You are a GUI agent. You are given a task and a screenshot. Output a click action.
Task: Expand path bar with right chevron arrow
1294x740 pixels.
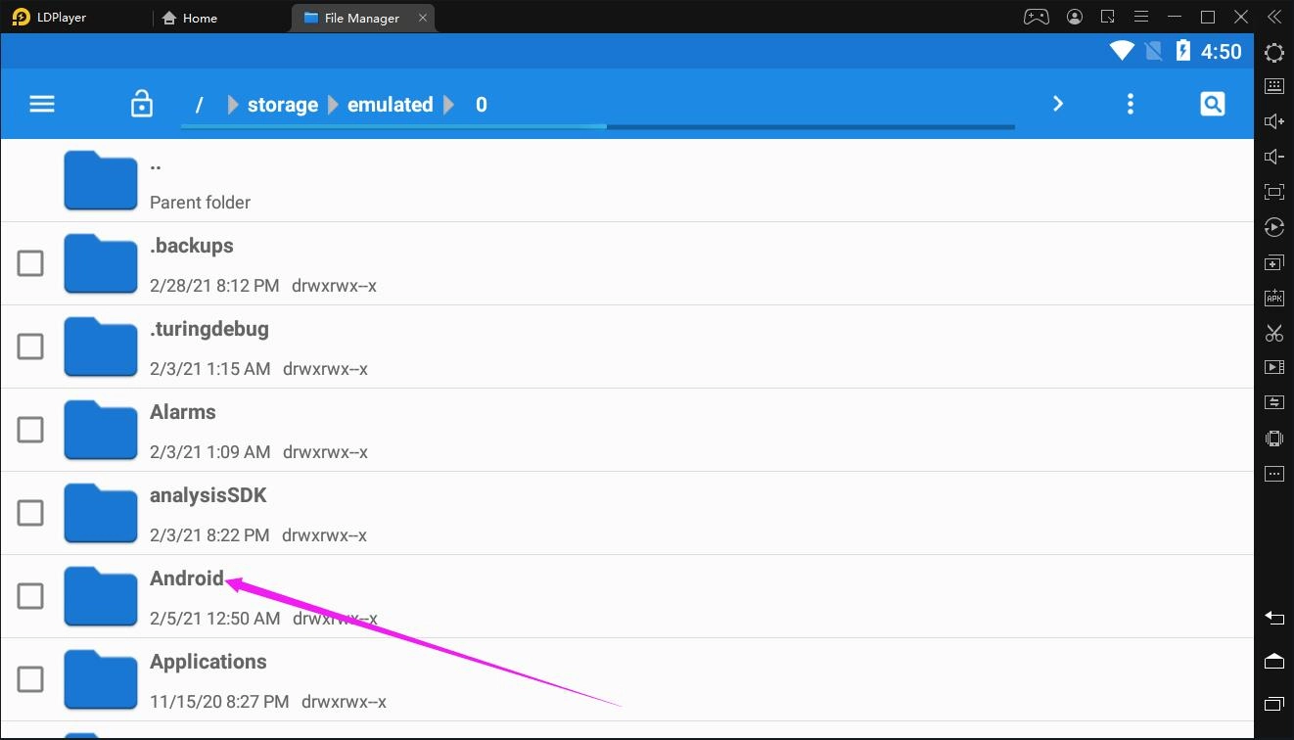pos(1058,104)
